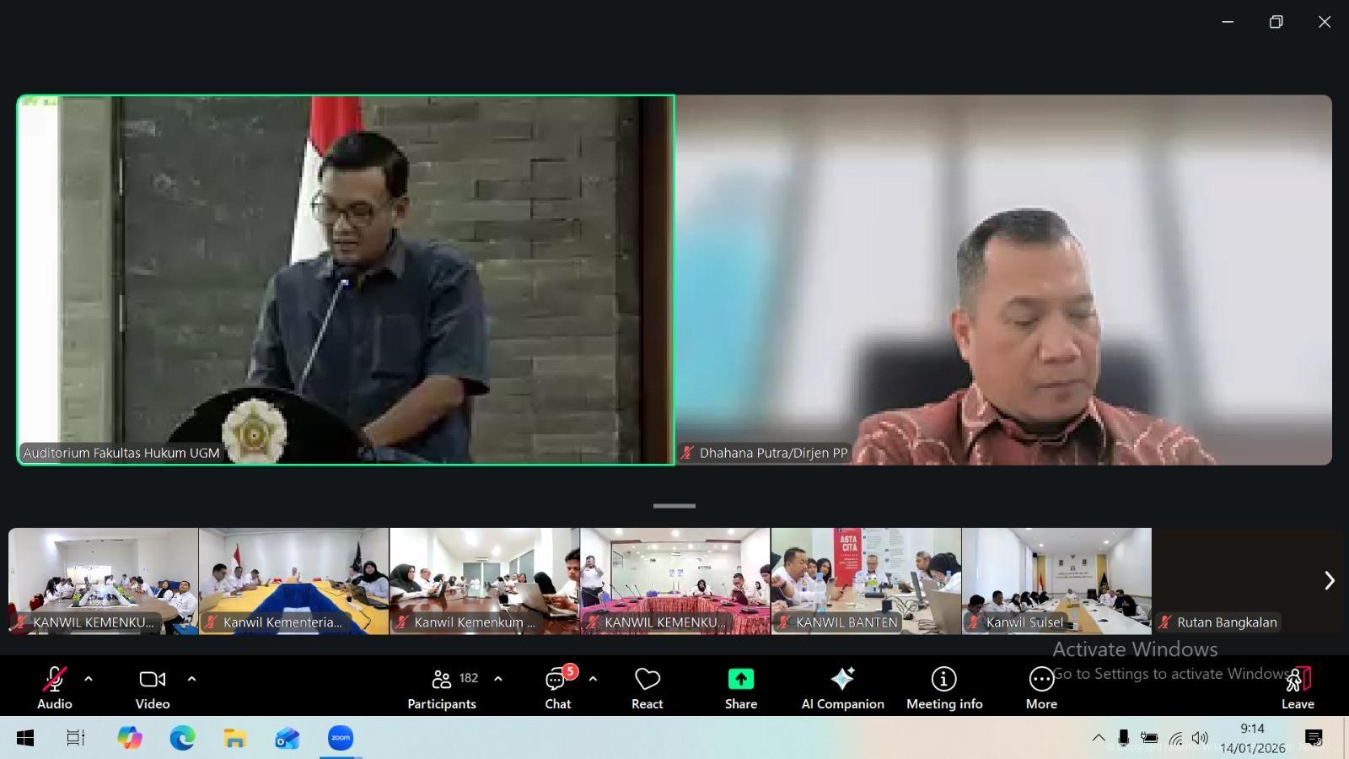Open Video options via the chevron arrow
1349x759 pixels.
(191, 678)
